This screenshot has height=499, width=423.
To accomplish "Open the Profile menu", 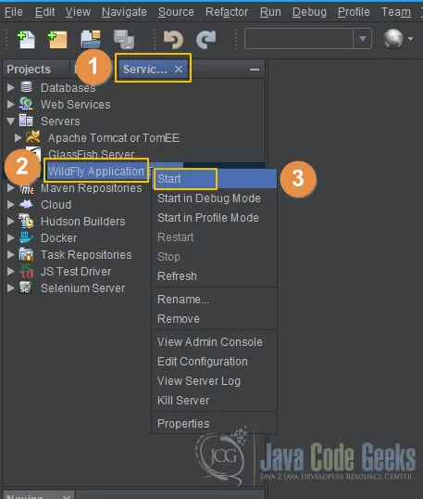I will click(x=354, y=12).
